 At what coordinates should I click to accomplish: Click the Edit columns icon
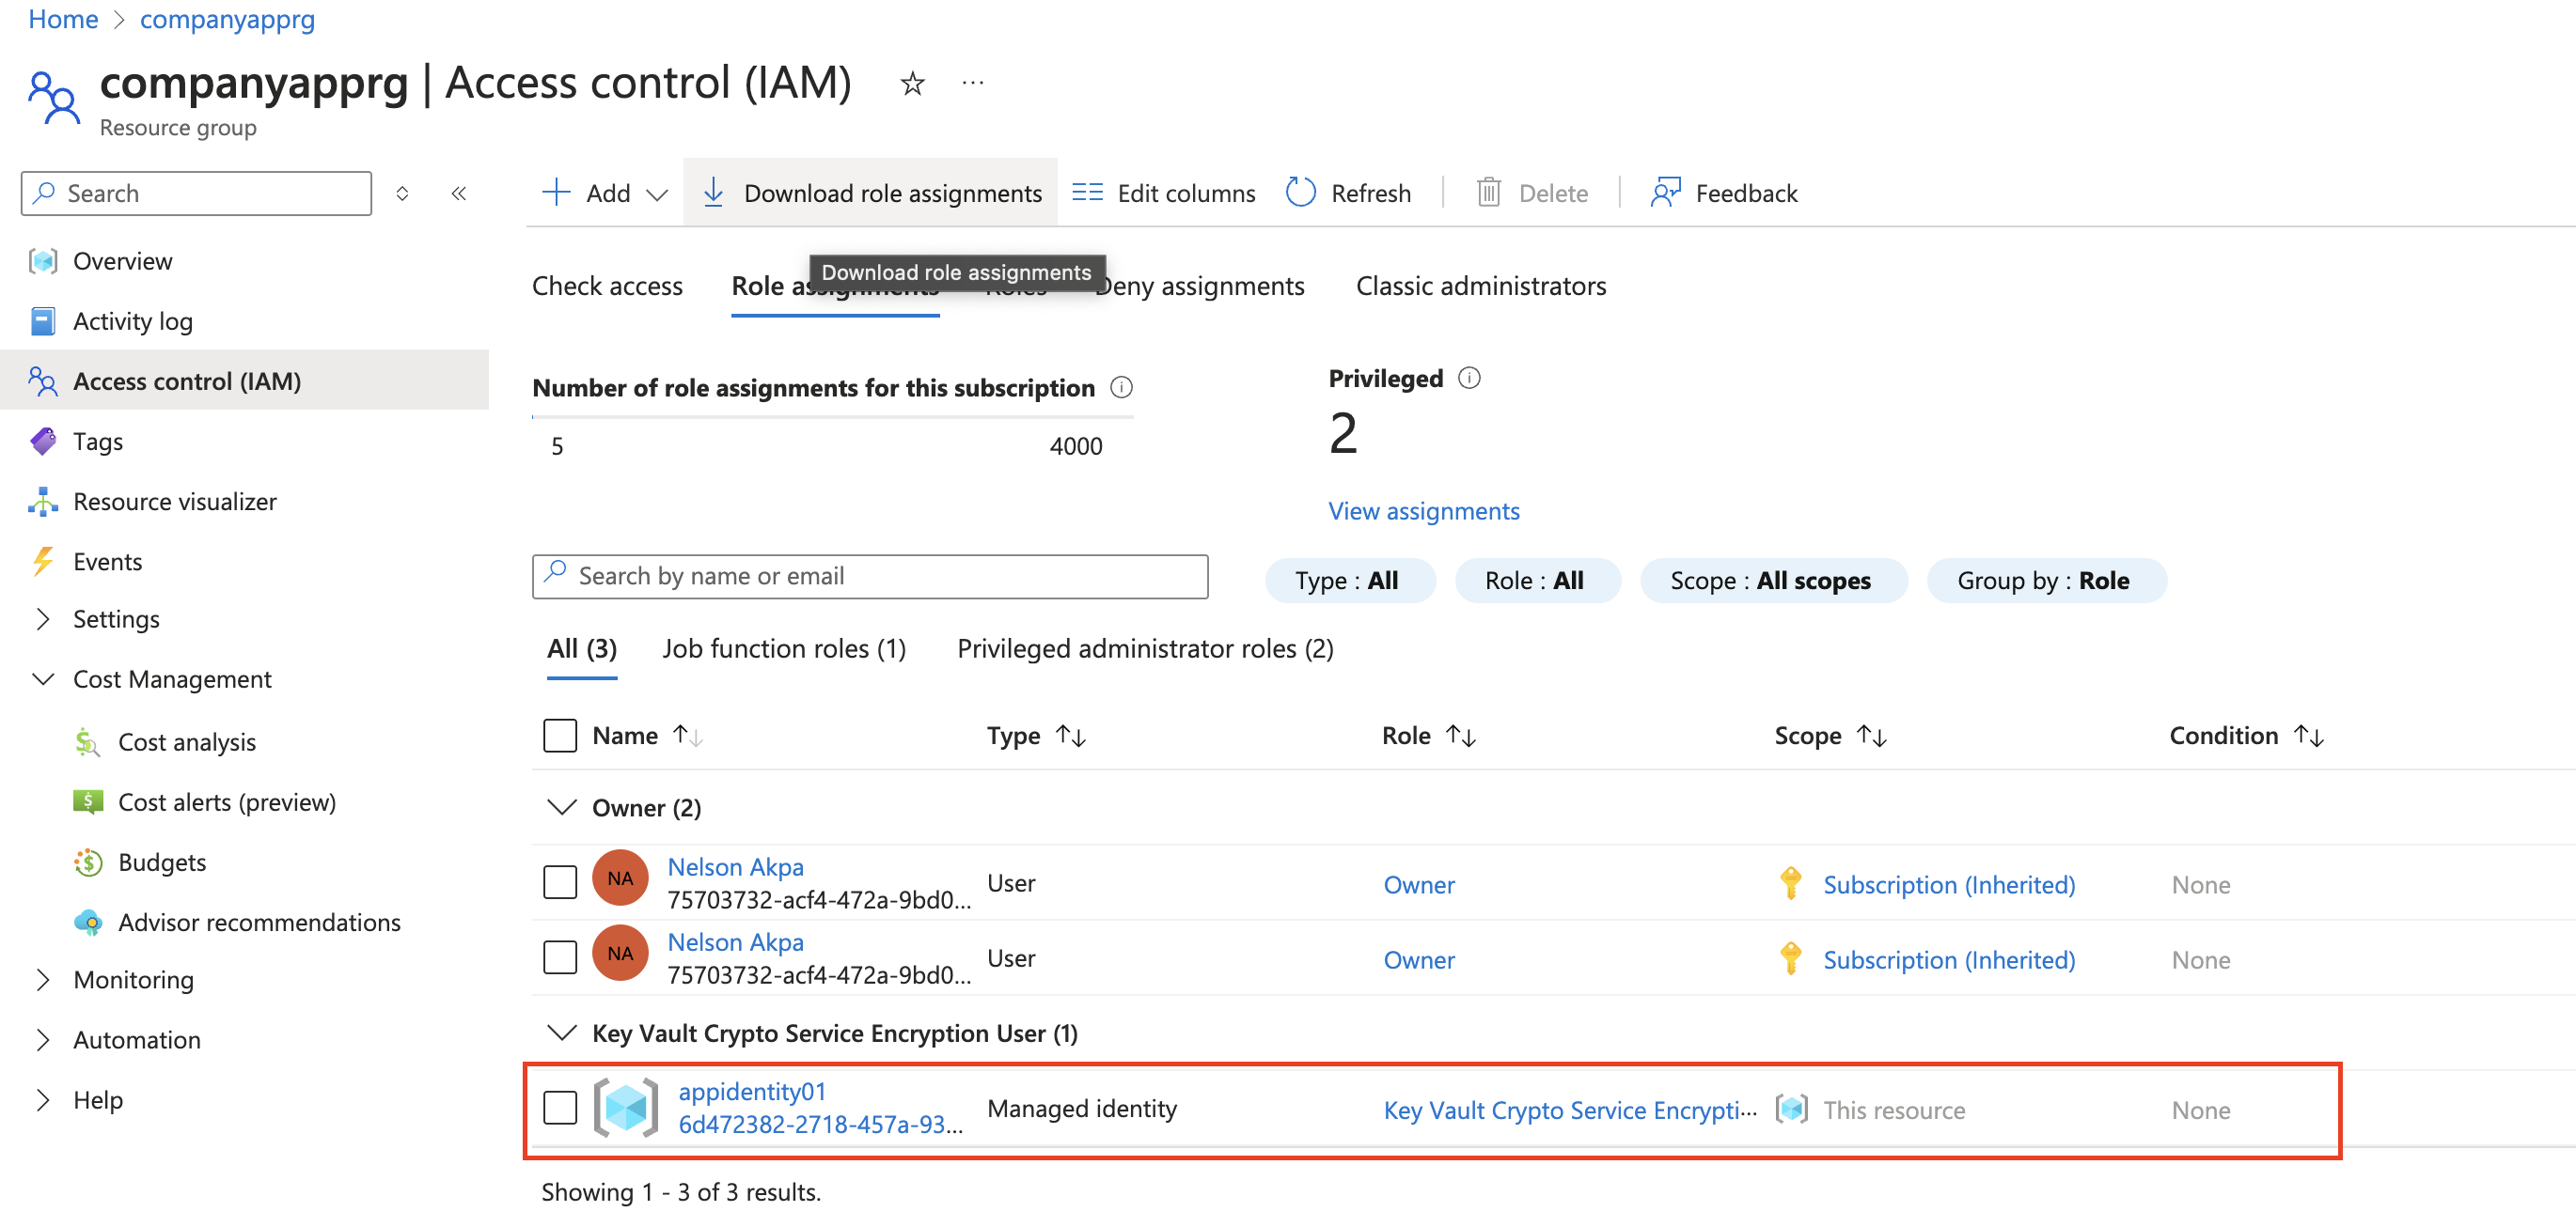click(x=1087, y=193)
